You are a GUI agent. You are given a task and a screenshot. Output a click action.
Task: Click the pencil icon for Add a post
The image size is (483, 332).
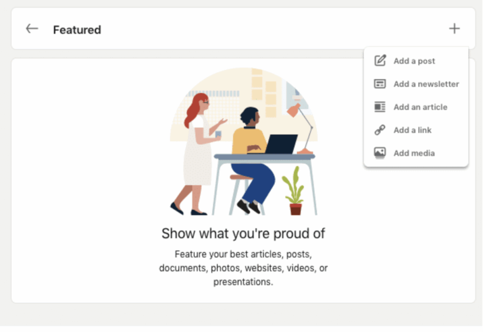(x=380, y=61)
